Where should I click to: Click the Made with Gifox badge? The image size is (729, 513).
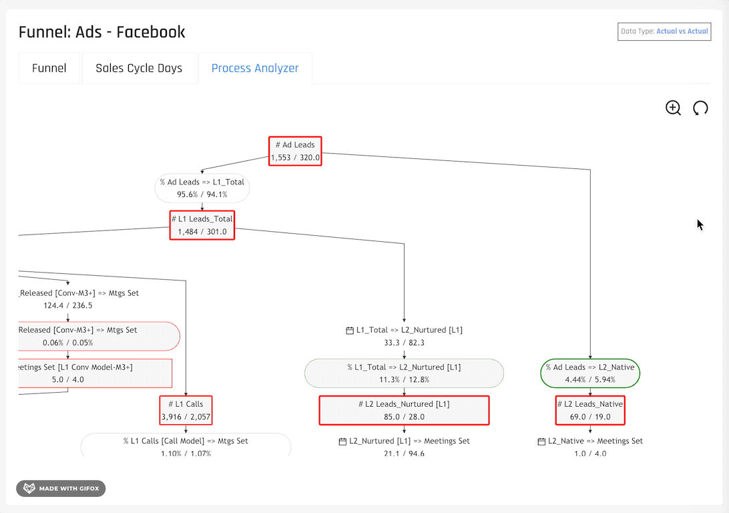pos(61,488)
